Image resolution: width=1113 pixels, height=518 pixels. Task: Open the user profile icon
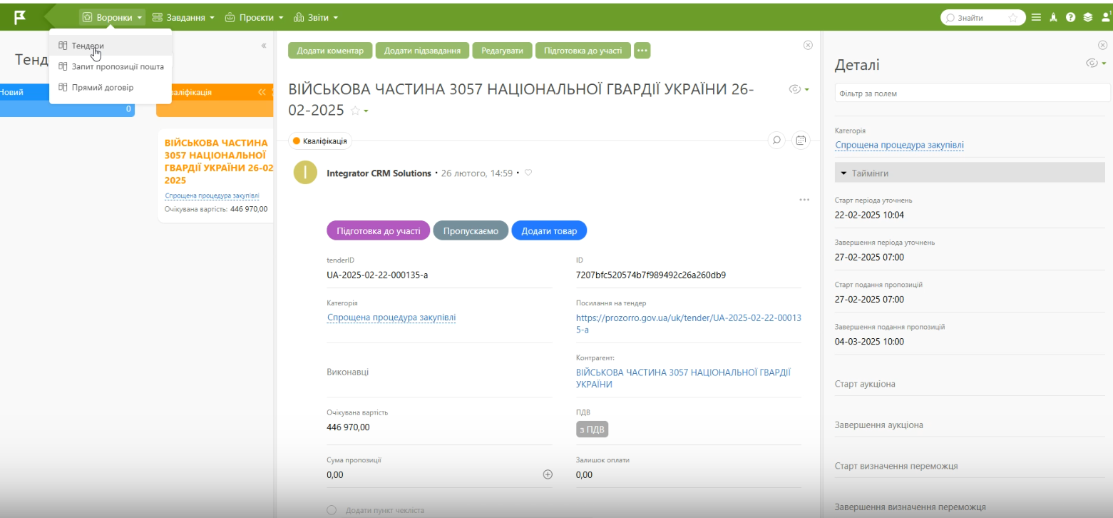[x=1106, y=18]
